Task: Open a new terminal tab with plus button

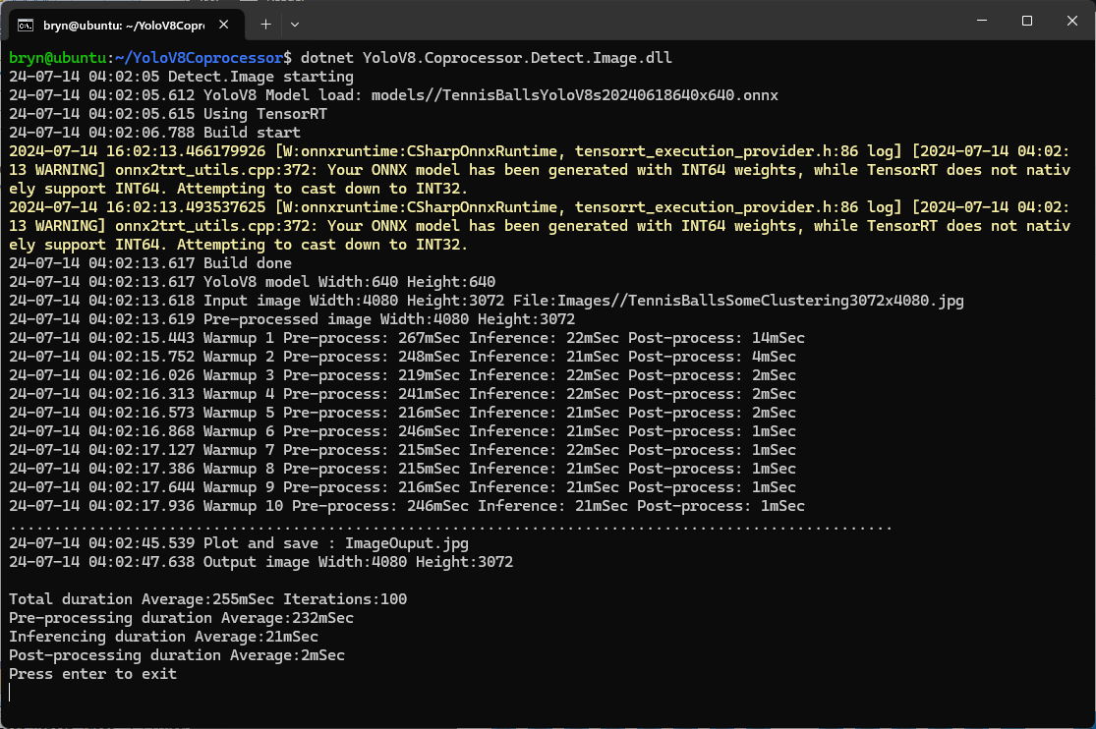Action: tap(265, 23)
